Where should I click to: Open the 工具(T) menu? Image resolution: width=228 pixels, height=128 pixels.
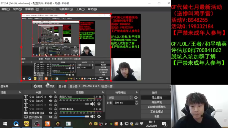[x=80, y=9]
